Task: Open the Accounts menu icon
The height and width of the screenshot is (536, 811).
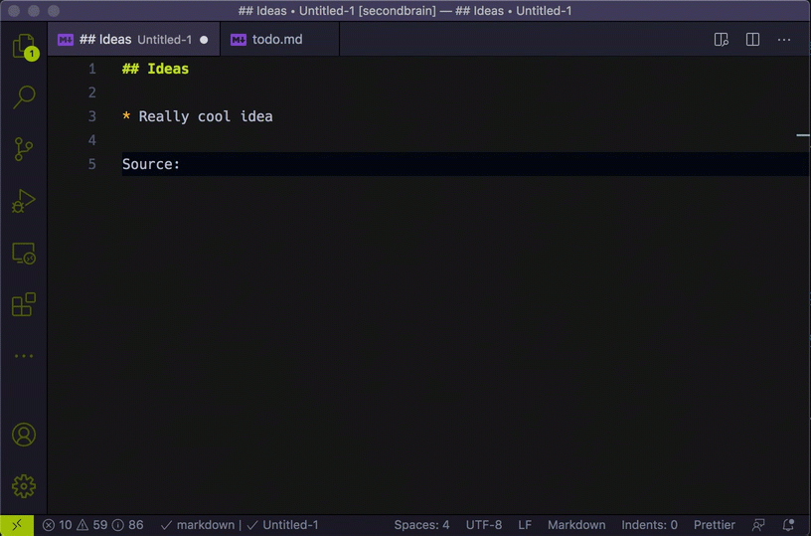Action: tap(24, 435)
